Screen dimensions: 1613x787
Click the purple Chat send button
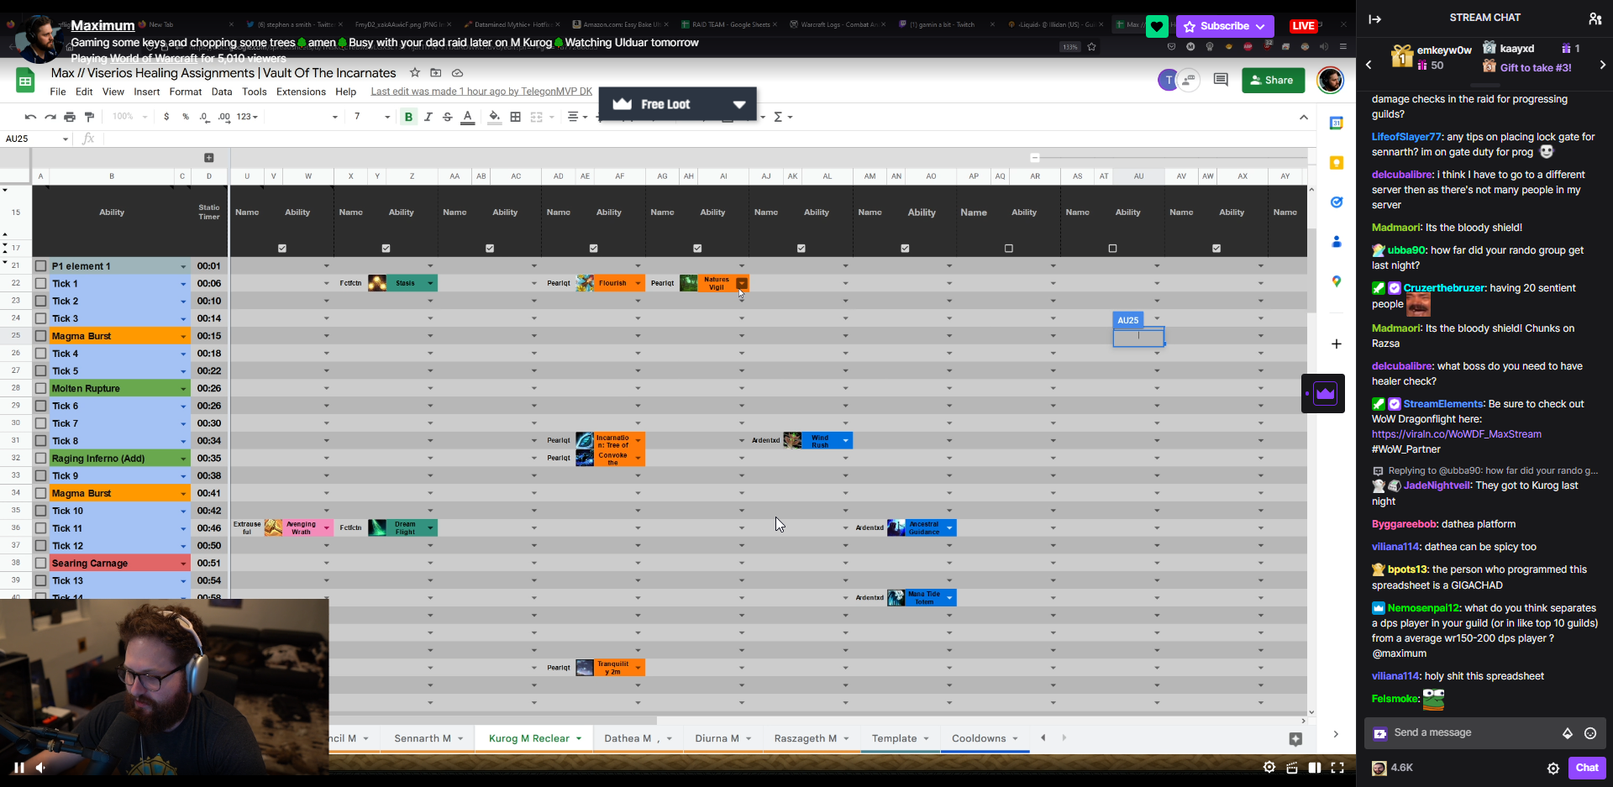click(1587, 768)
